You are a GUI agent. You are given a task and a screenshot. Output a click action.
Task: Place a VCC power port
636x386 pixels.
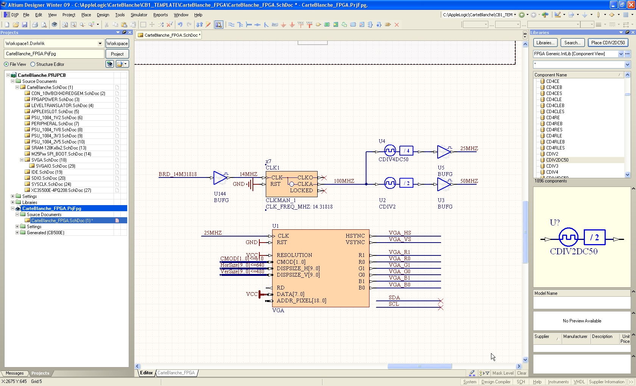pyautogui.click(x=301, y=25)
